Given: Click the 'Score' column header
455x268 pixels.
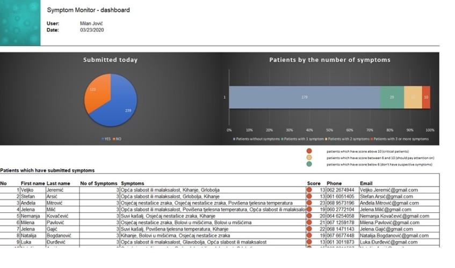Looking at the screenshot, I should tap(314, 183).
